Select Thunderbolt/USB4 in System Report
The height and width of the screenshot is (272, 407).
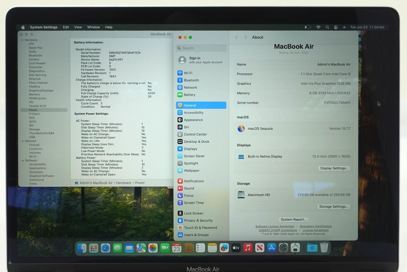(x=41, y=133)
